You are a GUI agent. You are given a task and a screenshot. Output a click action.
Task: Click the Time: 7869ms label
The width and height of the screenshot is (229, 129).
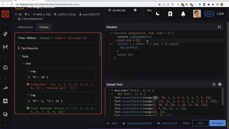tap(27, 38)
